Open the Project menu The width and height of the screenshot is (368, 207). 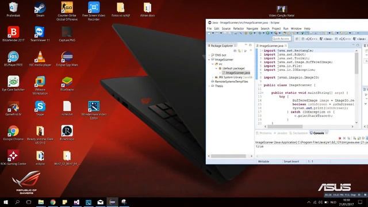tap(276, 28)
